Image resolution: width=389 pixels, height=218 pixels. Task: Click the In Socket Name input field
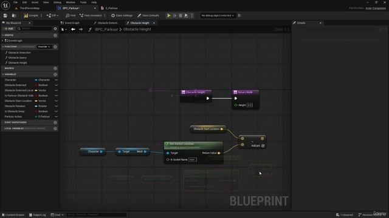click(193, 160)
